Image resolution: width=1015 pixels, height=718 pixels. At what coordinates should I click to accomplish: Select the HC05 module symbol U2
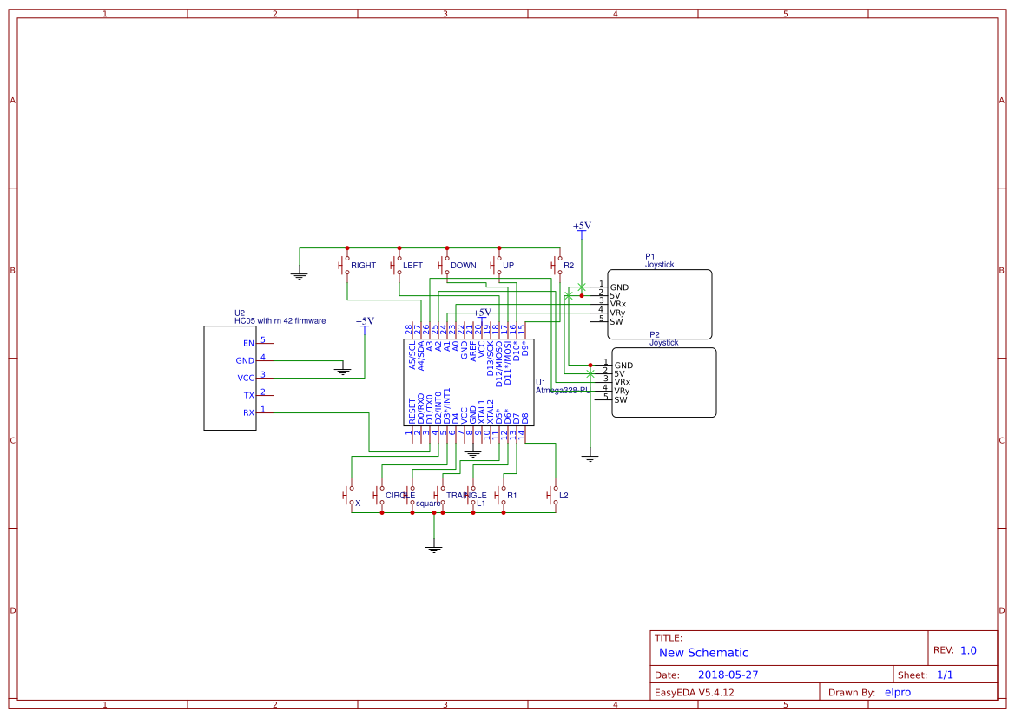click(x=230, y=378)
